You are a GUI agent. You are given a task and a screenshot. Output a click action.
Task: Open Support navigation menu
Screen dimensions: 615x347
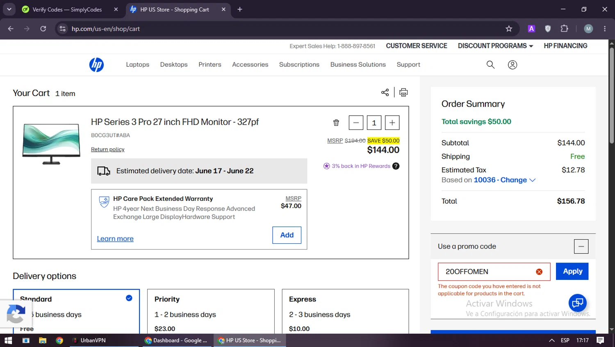pos(408,65)
